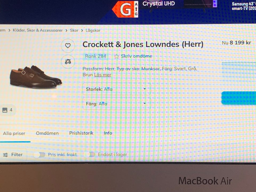256x192 pixels.
Task: Click Skriv omdöme link
Action: click(x=136, y=56)
